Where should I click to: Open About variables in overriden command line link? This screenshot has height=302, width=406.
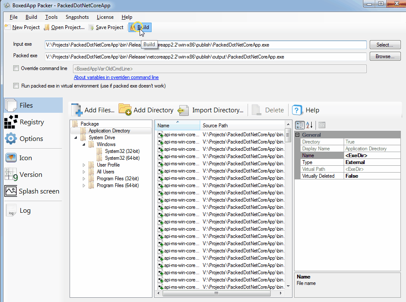[x=116, y=77]
